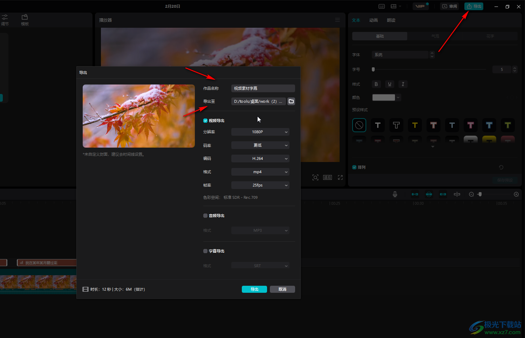Image resolution: width=525 pixels, height=338 pixels.
Task: Toggle the 视频导出 checkbox
Action: [x=205, y=121]
